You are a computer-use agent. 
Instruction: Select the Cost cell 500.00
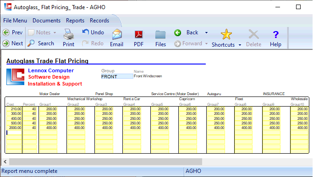point(14,123)
